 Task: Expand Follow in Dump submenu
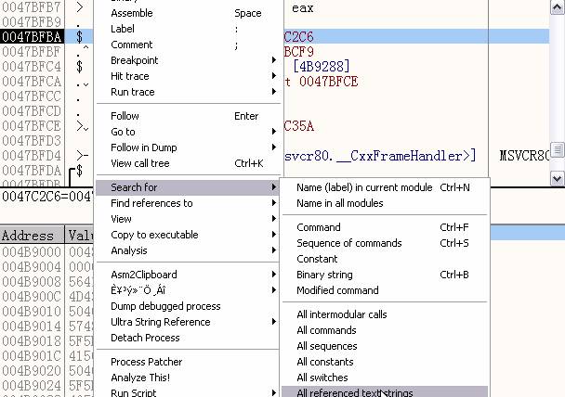[188, 147]
